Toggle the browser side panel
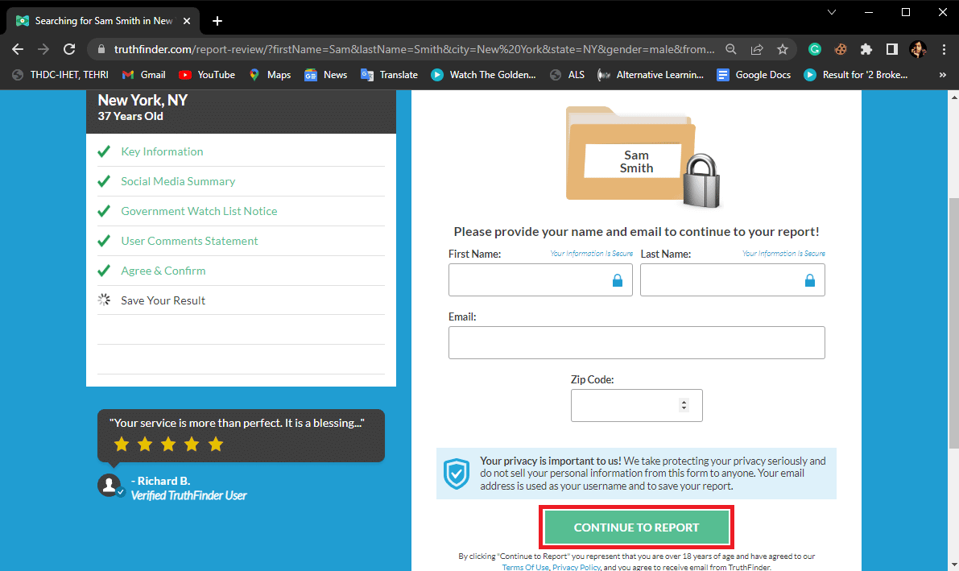Image resolution: width=959 pixels, height=571 pixels. (x=891, y=49)
